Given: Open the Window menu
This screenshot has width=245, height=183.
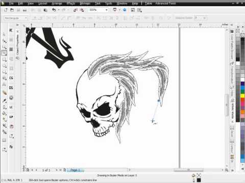Looking at the screenshot, I should [x=122, y=3].
